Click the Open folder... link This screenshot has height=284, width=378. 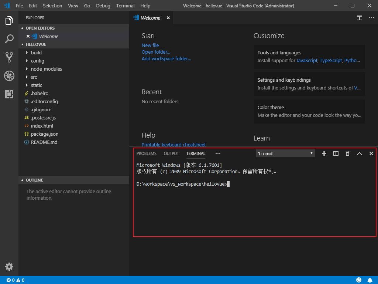tap(156, 52)
